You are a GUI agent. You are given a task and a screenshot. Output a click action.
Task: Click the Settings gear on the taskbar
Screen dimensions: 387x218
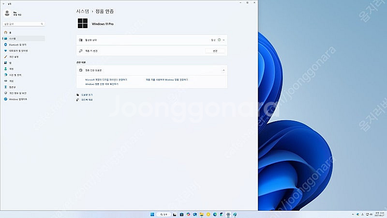pos(228,214)
